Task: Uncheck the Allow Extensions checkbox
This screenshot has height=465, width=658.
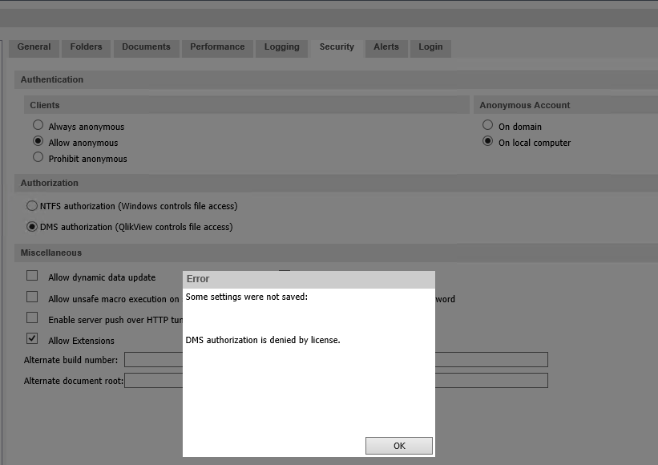Action: click(x=32, y=338)
